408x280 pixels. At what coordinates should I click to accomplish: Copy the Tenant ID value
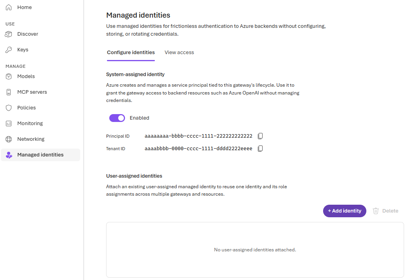click(x=260, y=149)
